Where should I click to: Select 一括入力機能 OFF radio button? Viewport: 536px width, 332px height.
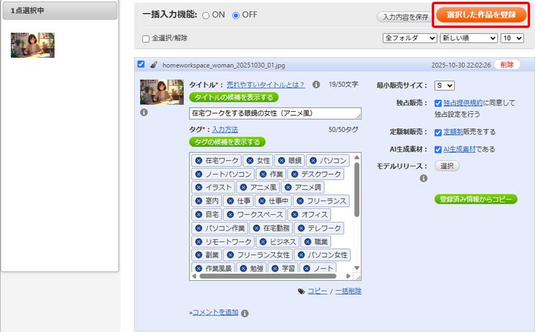point(235,15)
